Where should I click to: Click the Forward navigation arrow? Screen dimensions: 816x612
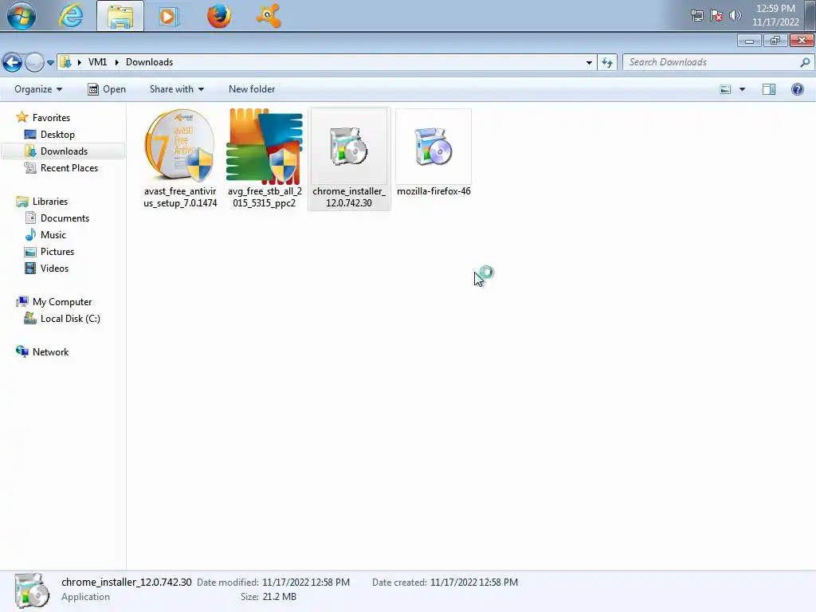click(x=34, y=62)
